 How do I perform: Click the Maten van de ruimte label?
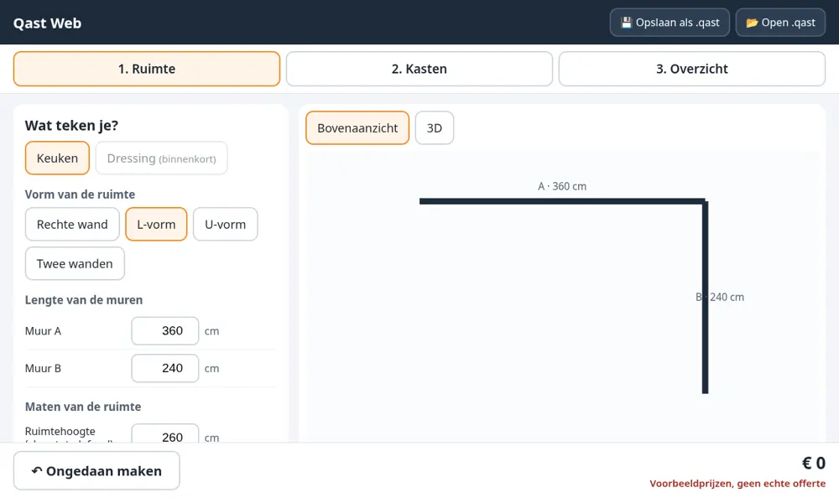(83, 407)
